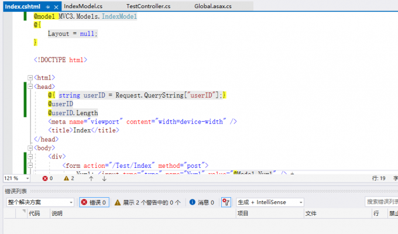Screen dimensions: 398x234
Task: Close the Index.cshtml tab
Action: [56, 7]
